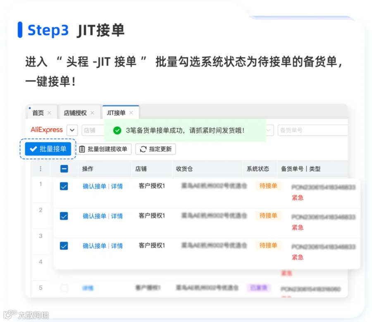Uncheck the row 3 checkbox

64,245
